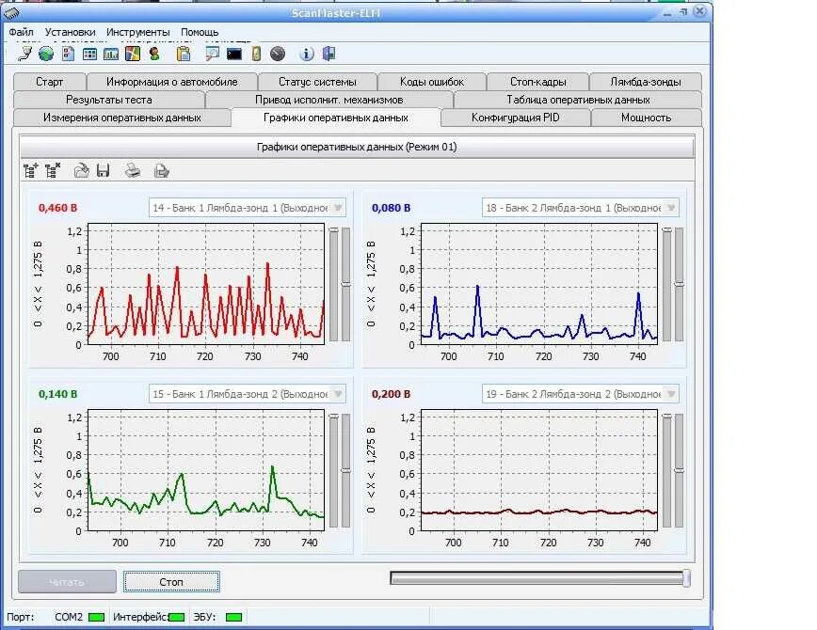Switch to the Статус системы tab
Image resolution: width=817 pixels, height=630 pixels.
317,82
